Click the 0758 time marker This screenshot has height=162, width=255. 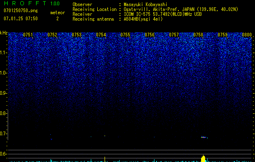[198, 35]
